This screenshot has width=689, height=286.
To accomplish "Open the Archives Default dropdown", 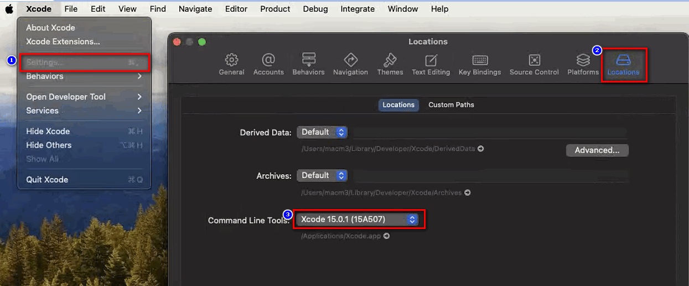I will 322,175.
